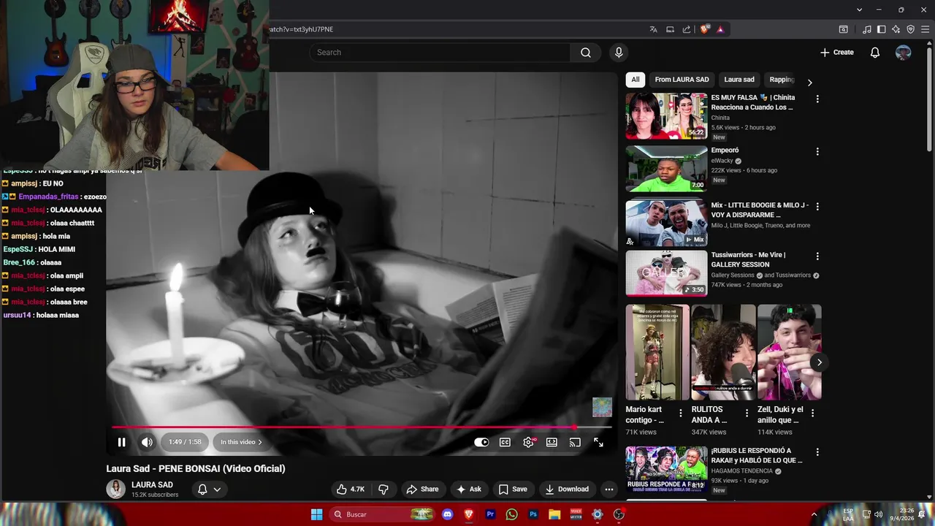Show next Shorts with the arrow
The width and height of the screenshot is (935, 526).
click(820, 362)
